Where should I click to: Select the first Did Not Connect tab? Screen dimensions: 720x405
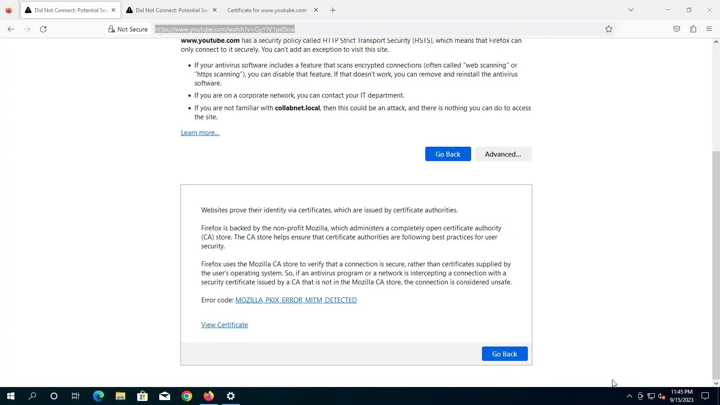click(71, 10)
